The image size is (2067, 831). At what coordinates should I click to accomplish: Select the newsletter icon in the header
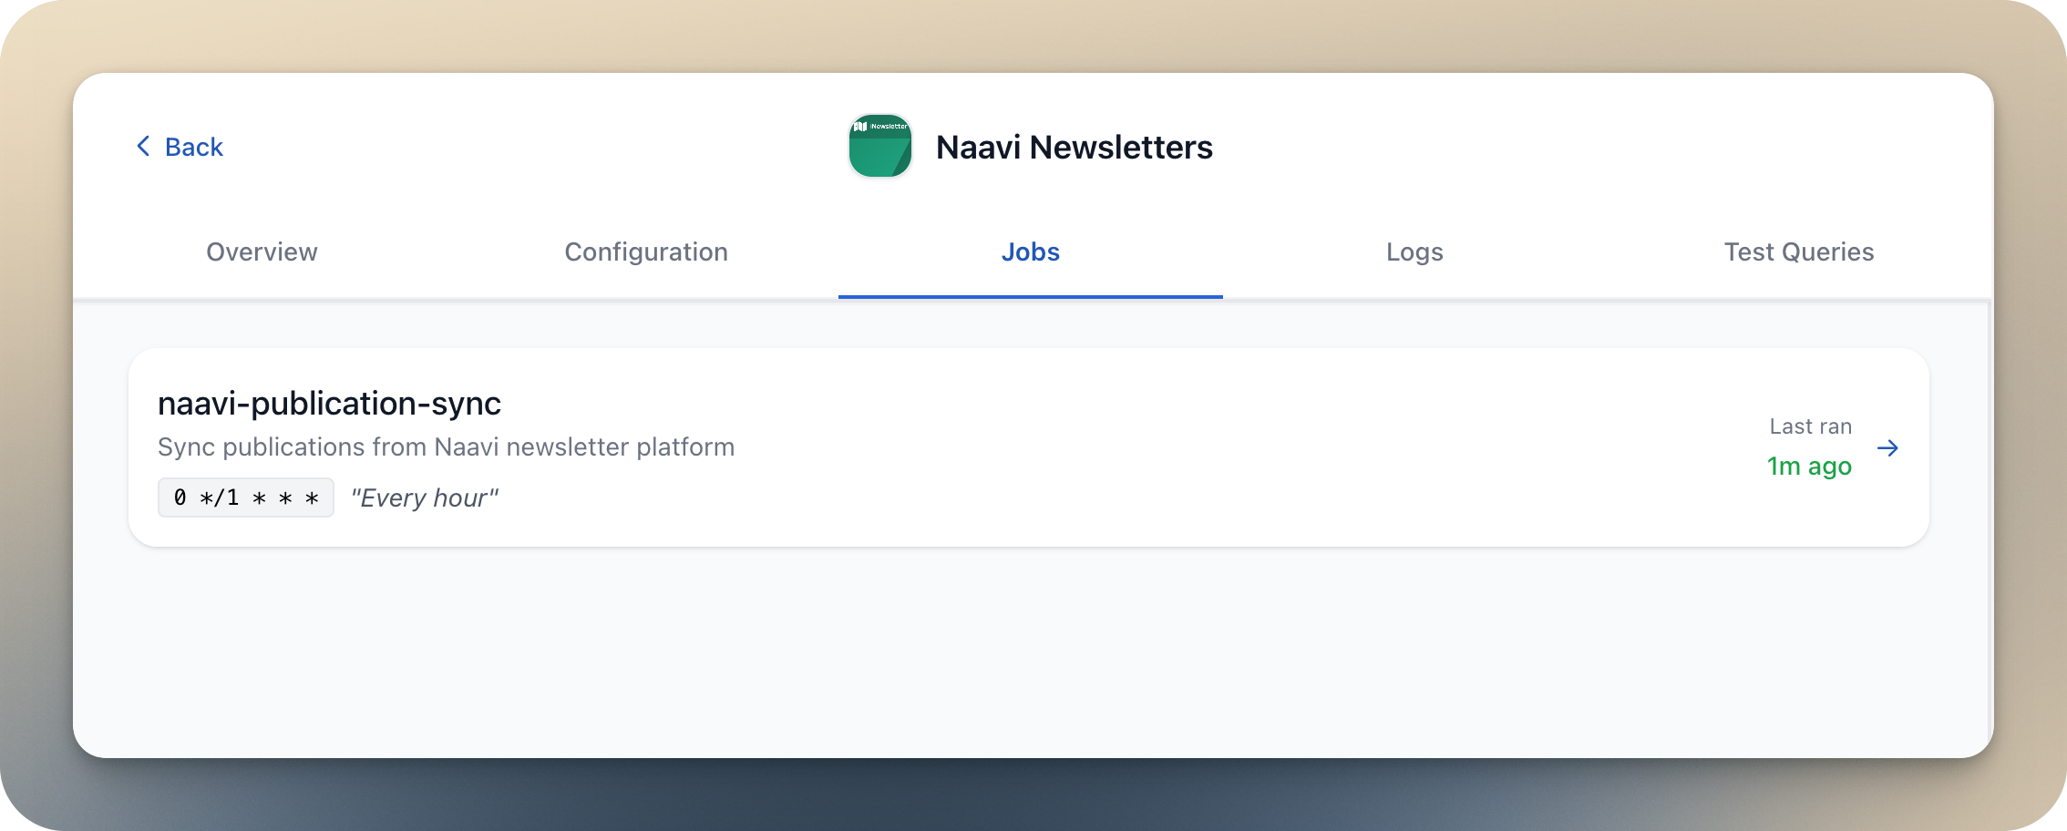tap(879, 146)
